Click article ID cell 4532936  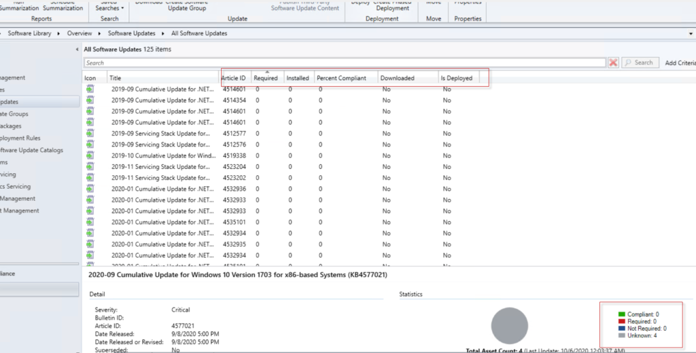(x=234, y=189)
